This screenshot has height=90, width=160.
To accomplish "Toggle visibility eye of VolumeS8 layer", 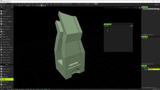I will point(145,69).
